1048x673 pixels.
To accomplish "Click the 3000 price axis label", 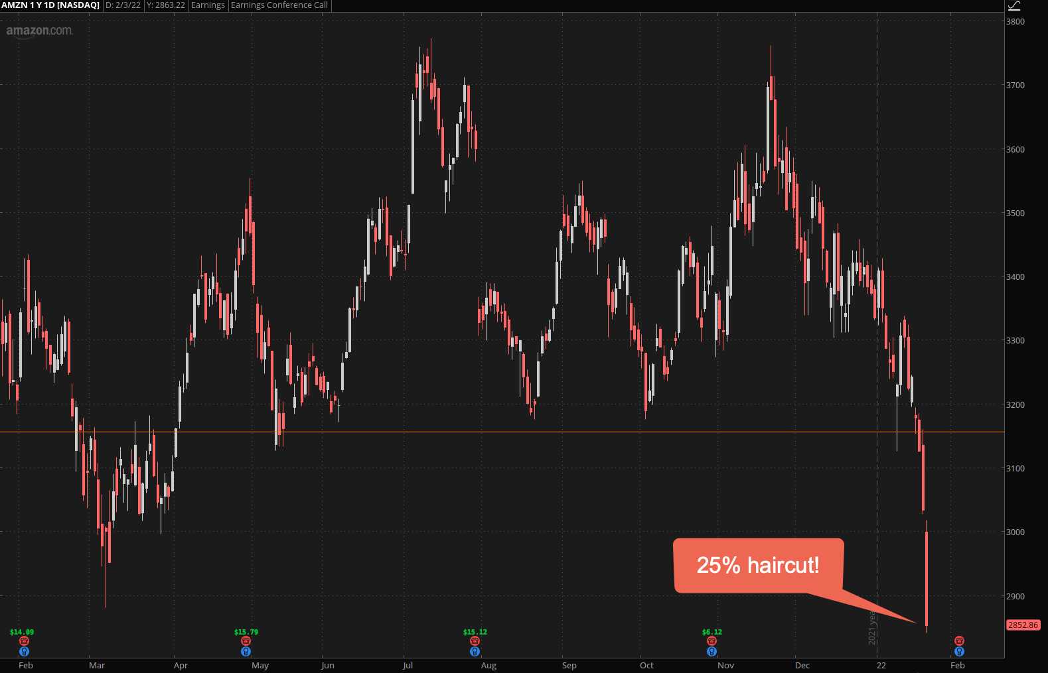I will click(x=1015, y=532).
